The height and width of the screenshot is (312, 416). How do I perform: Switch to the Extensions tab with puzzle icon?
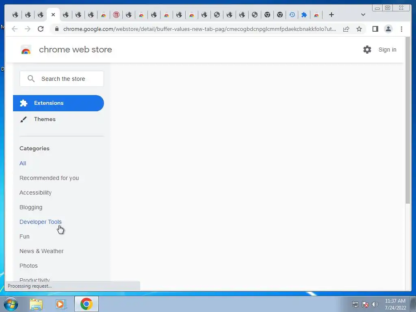[304, 15]
